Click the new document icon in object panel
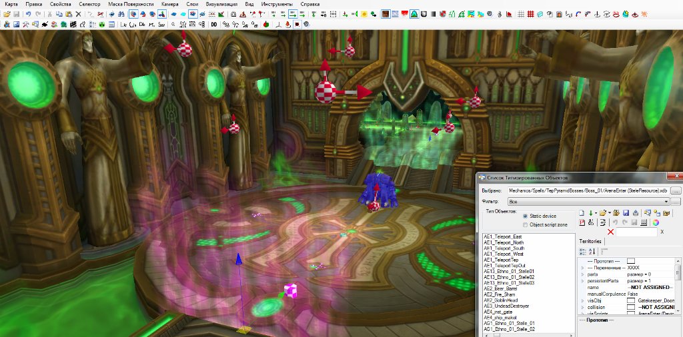683x337 pixels. pyautogui.click(x=582, y=213)
